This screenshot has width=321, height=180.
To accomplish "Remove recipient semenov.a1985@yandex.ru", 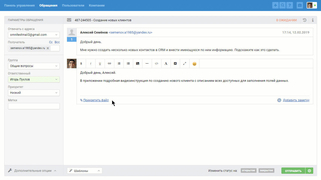I will coord(48,48).
